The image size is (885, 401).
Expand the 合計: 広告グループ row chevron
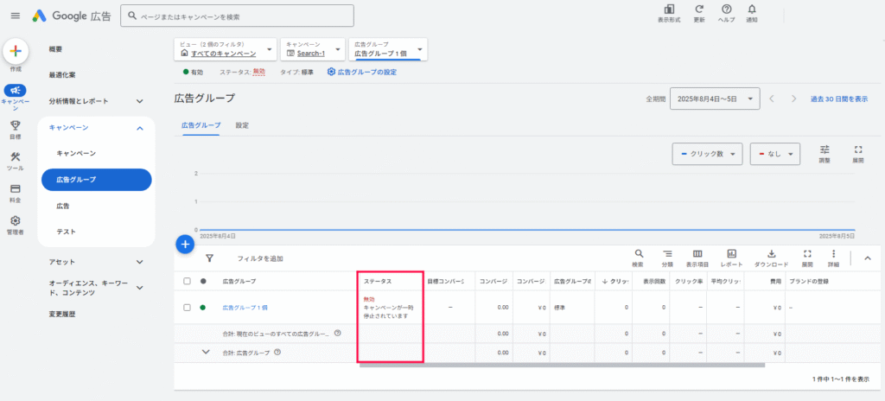click(206, 352)
